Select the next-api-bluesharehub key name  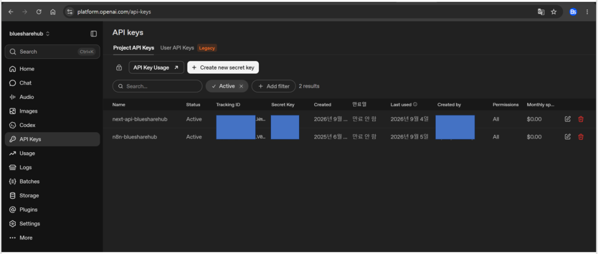[140, 119]
